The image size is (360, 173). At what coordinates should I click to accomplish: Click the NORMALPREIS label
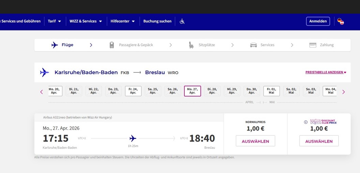click(255, 122)
